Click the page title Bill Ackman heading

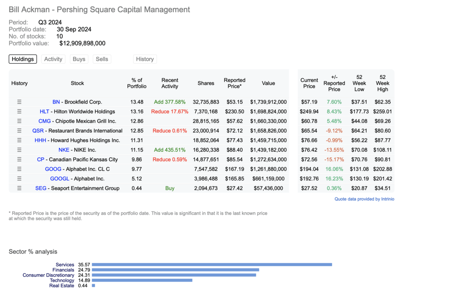coord(100,10)
